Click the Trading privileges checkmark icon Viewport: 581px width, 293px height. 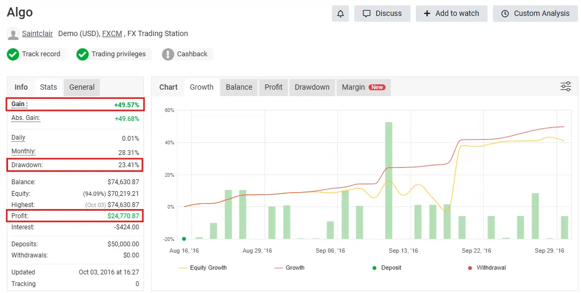tap(82, 54)
